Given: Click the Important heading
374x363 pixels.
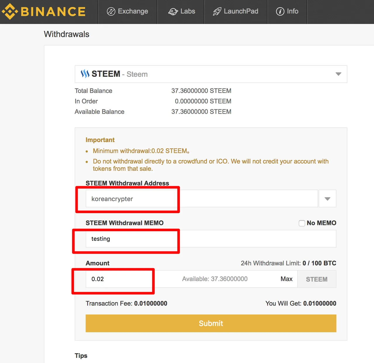Looking at the screenshot, I should pos(100,140).
